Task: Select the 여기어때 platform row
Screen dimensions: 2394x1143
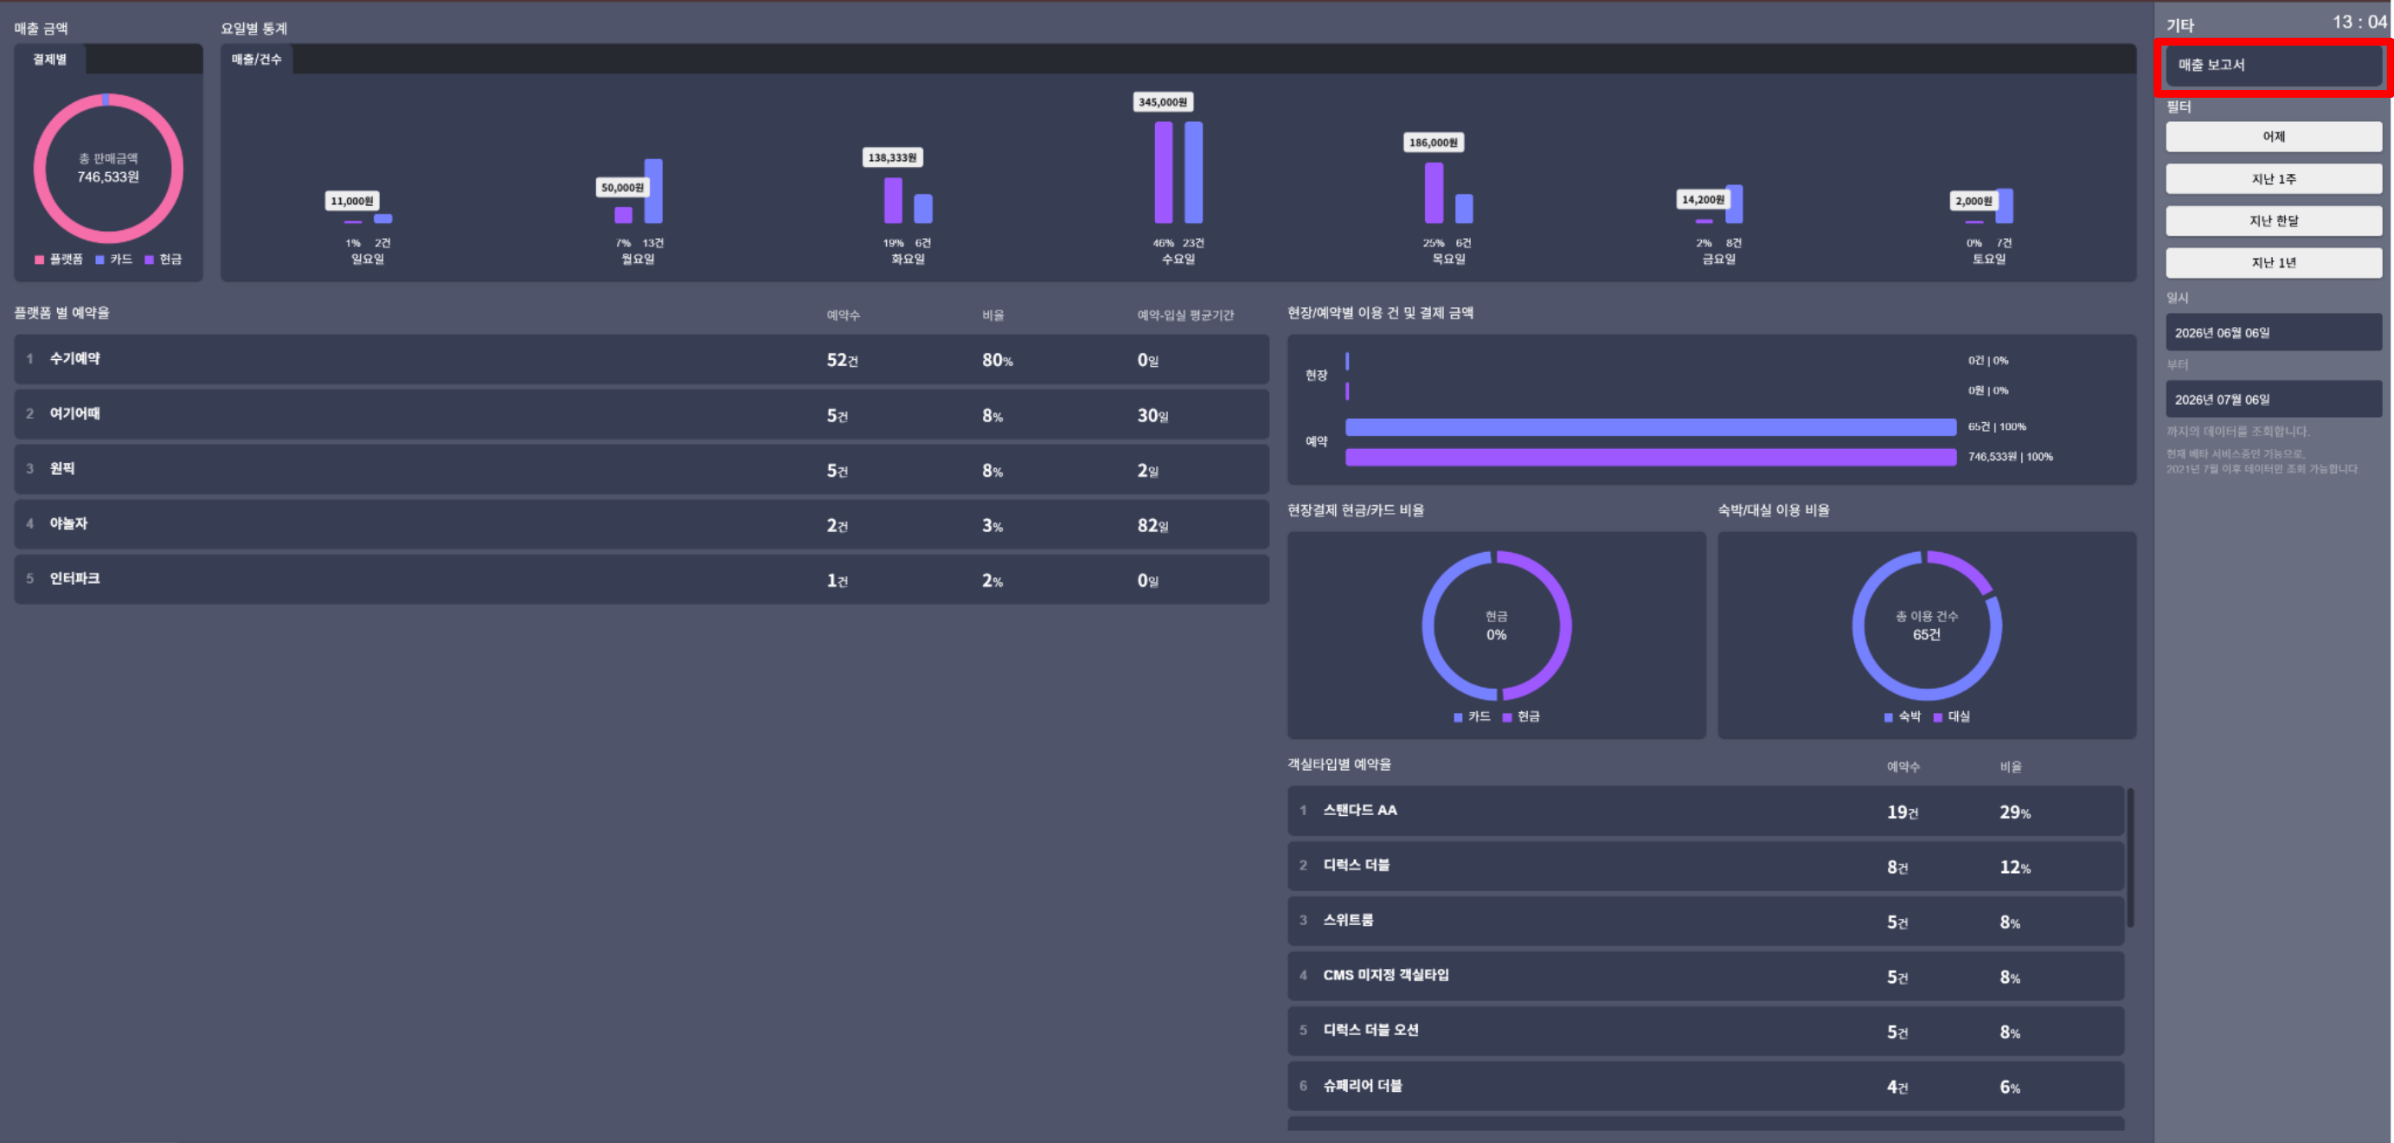Action: coord(641,414)
